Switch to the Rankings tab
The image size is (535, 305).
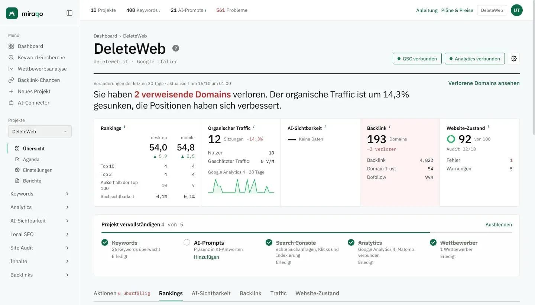(171, 293)
